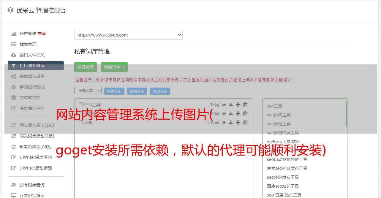Click the server icon for 站点管理
Viewport: 381px width, 198px height.
click(x=14, y=44)
